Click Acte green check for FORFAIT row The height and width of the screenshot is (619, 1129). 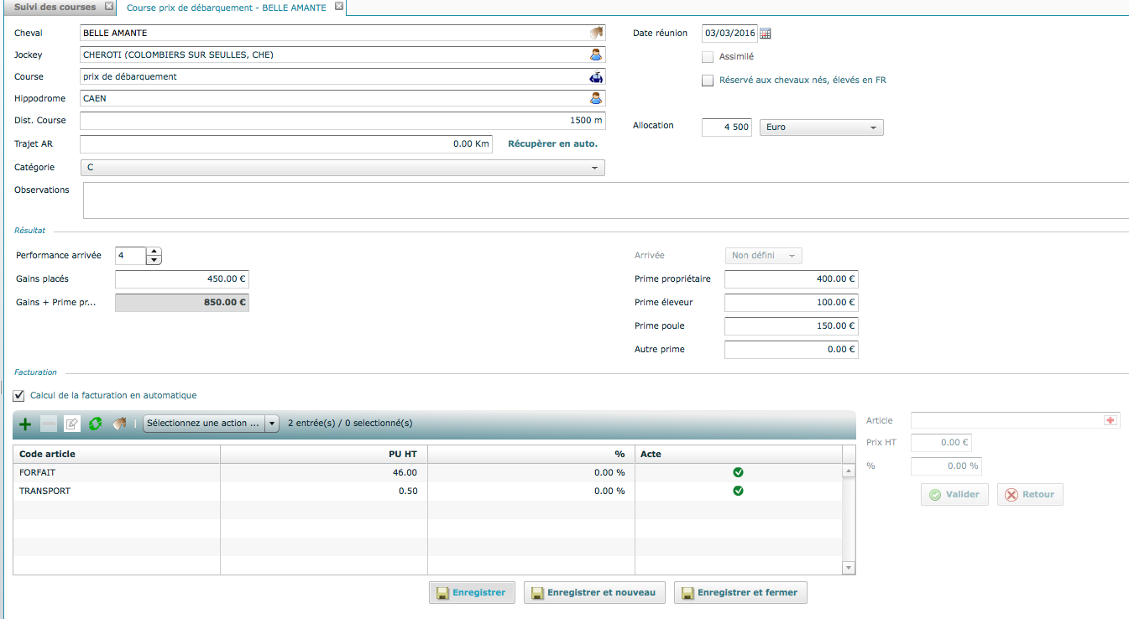738,472
